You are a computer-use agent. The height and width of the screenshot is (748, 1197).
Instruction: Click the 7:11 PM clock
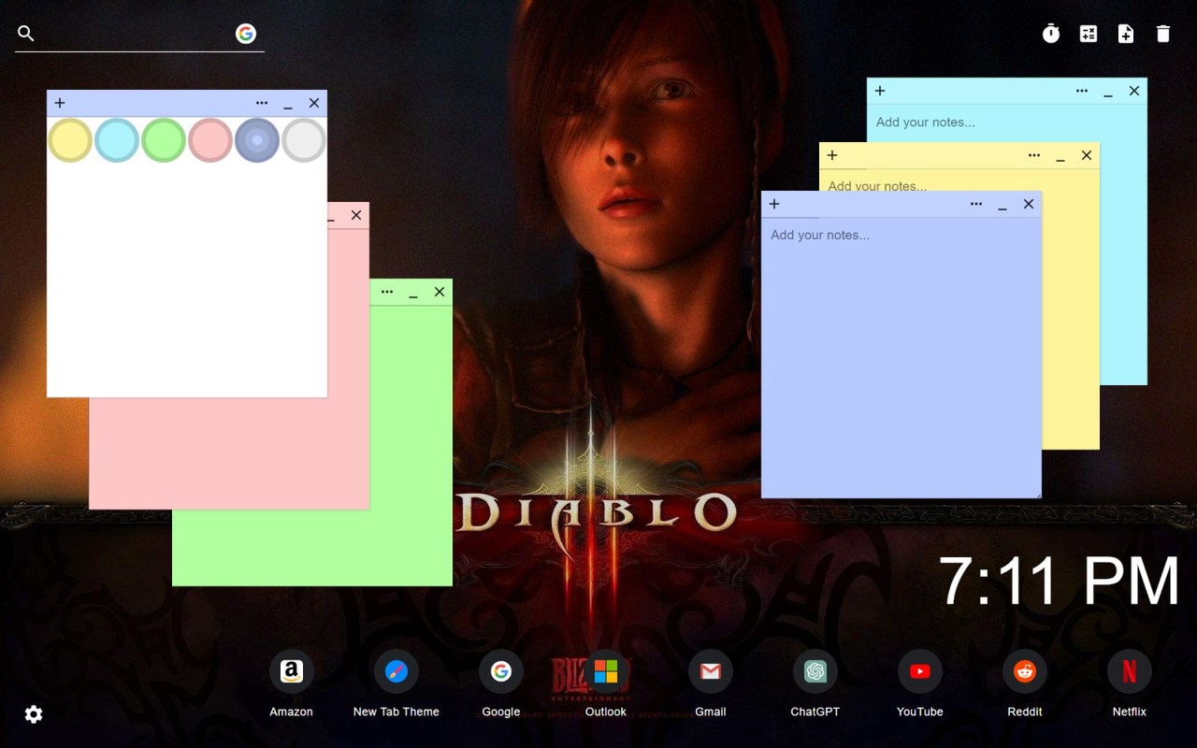pos(1059,582)
